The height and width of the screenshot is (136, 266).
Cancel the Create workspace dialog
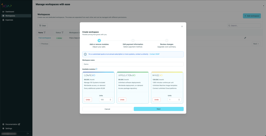pos(107,109)
